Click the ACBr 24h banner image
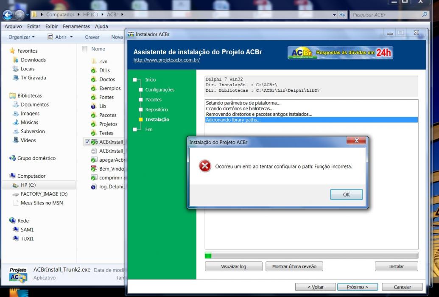This screenshot has height=297, width=439. pos(340,52)
